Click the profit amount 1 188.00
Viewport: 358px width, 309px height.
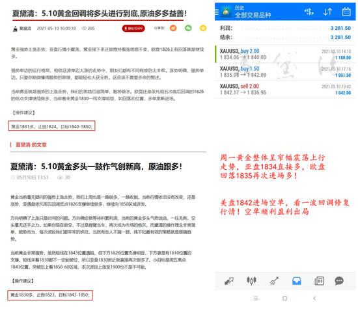pyautogui.click(x=343, y=58)
